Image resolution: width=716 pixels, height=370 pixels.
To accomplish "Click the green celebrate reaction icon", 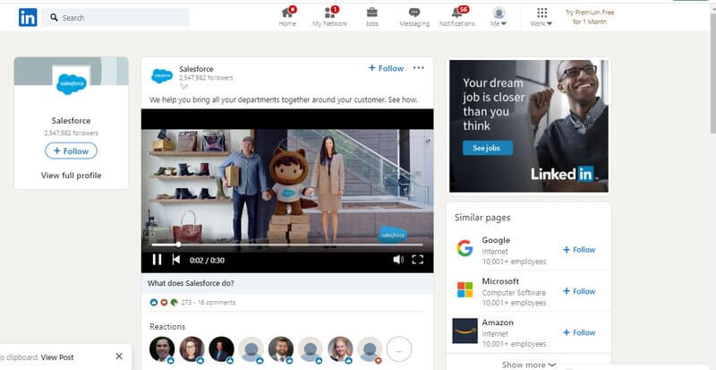I will (x=174, y=302).
